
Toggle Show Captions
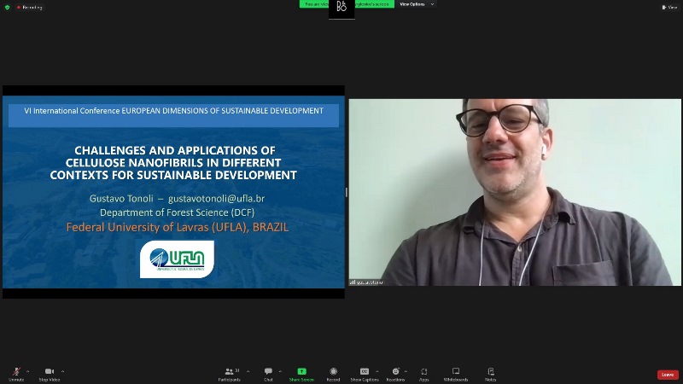(365, 372)
